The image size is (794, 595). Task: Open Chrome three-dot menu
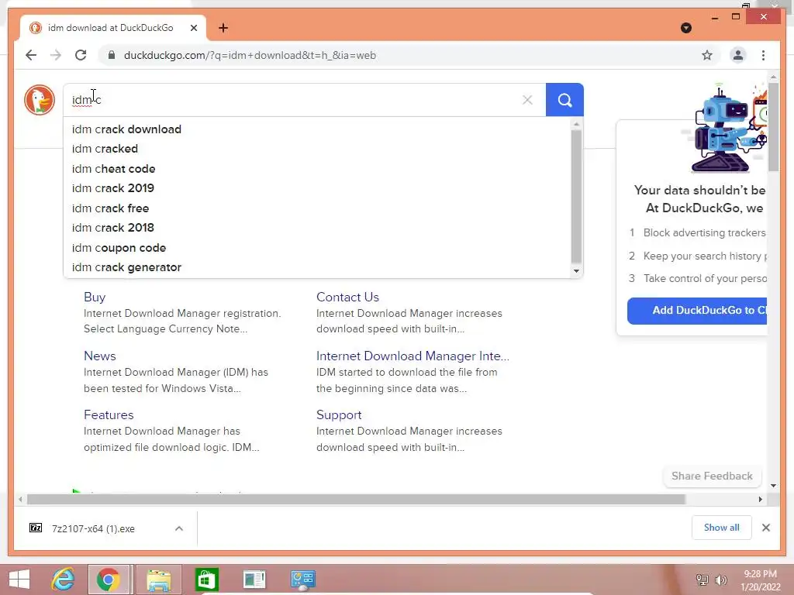(763, 55)
